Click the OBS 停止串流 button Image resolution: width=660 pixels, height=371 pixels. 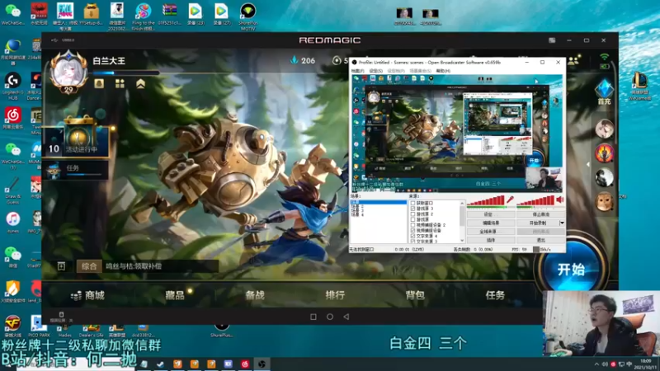coord(540,214)
